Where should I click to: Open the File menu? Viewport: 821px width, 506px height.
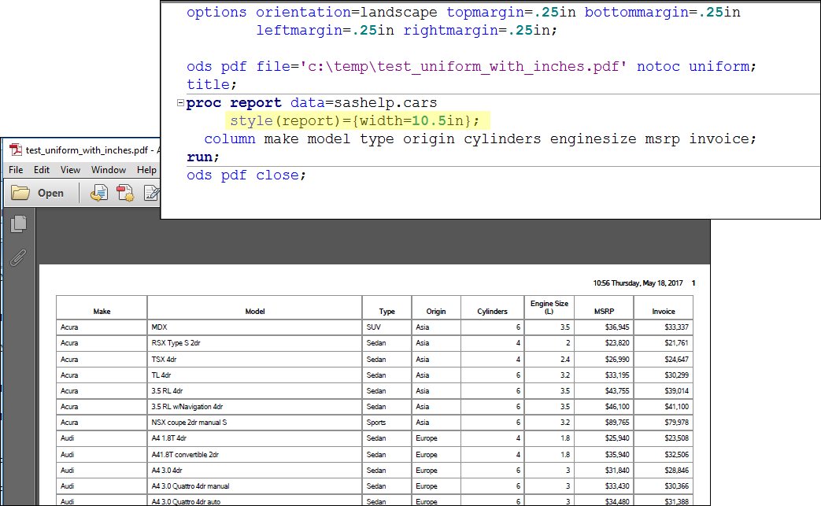16,170
